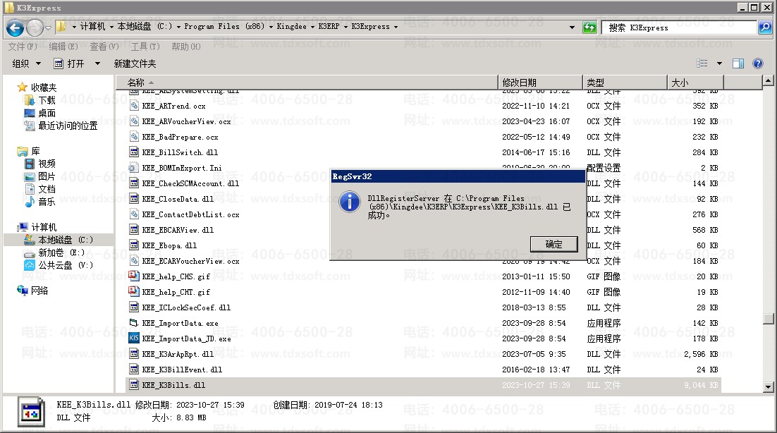Image resolution: width=777 pixels, height=433 pixels.
Task: Click the refresh icon beside address bar
Action: 589,28
